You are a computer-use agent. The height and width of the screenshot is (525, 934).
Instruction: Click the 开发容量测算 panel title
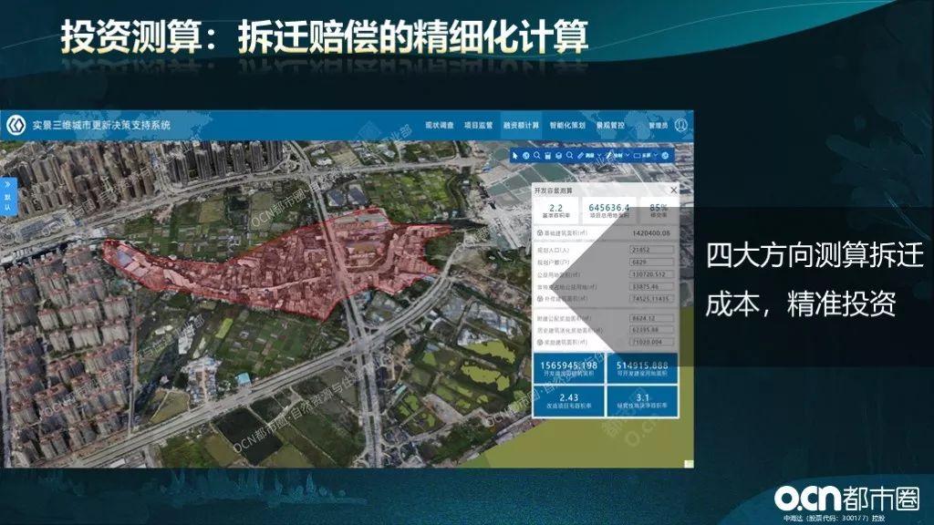pos(554,190)
